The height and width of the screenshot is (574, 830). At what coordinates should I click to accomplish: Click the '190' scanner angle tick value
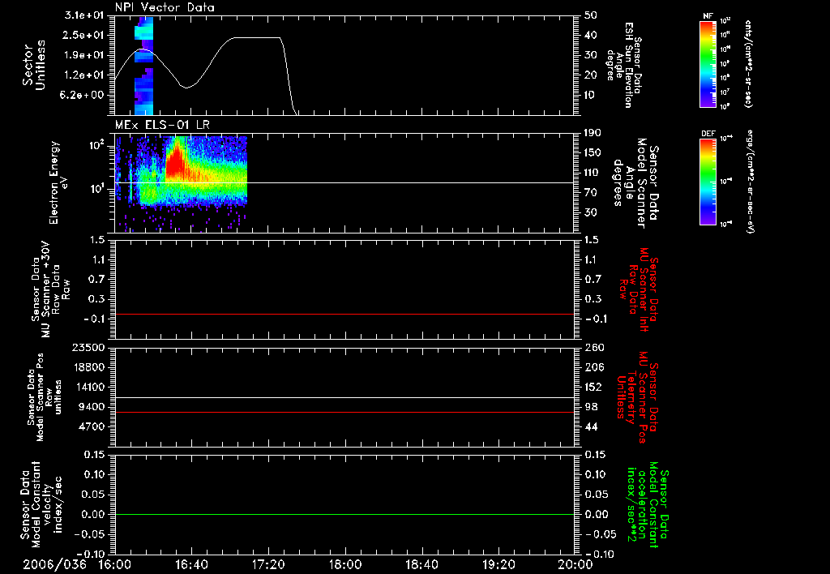point(593,133)
